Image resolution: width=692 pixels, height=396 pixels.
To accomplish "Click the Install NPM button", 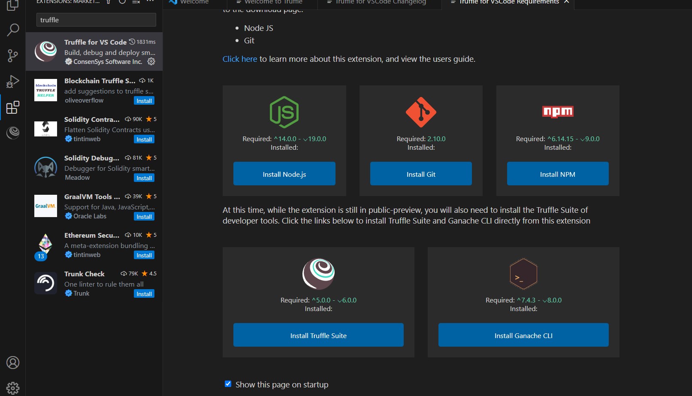I will [x=558, y=174].
